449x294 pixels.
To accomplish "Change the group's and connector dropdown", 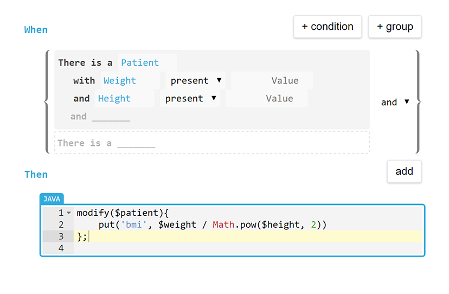I will 395,102.
